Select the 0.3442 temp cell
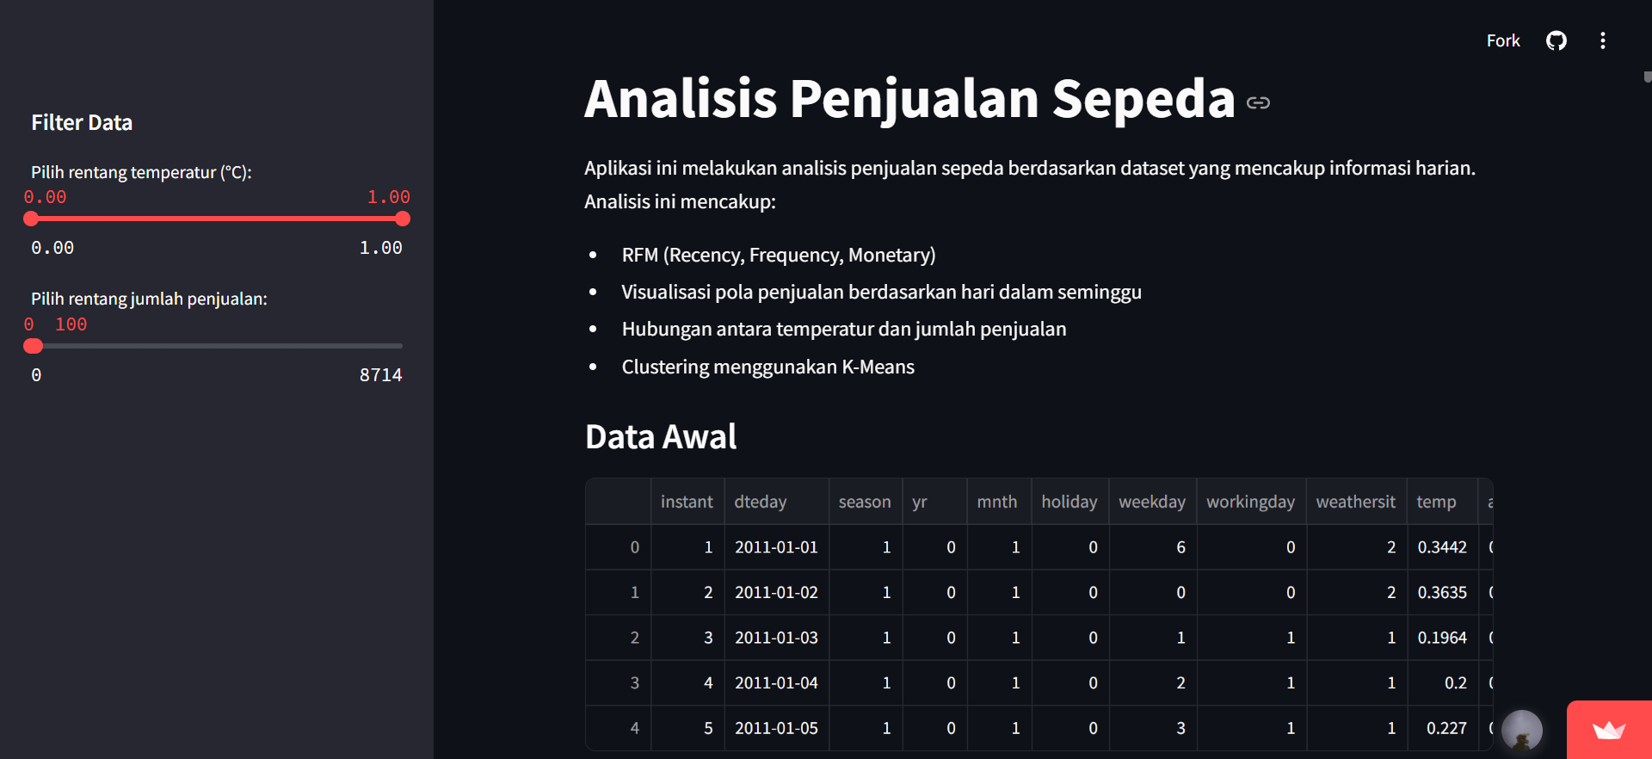The height and width of the screenshot is (759, 1652). 1442,547
